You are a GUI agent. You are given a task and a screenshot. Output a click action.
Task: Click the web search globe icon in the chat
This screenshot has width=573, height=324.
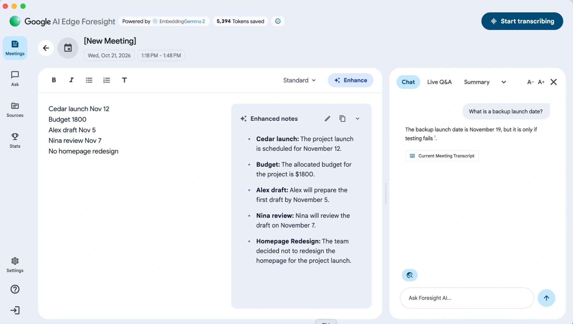coord(410,275)
